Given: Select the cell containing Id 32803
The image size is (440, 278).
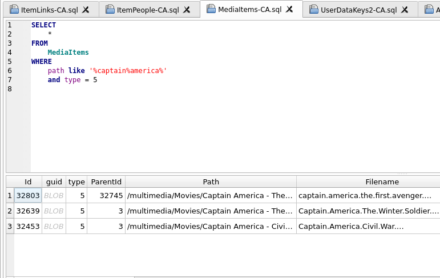Looking at the screenshot, I should tap(28, 195).
